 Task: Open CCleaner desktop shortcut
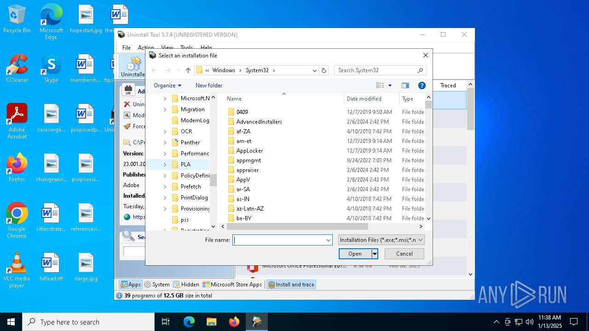click(x=17, y=68)
